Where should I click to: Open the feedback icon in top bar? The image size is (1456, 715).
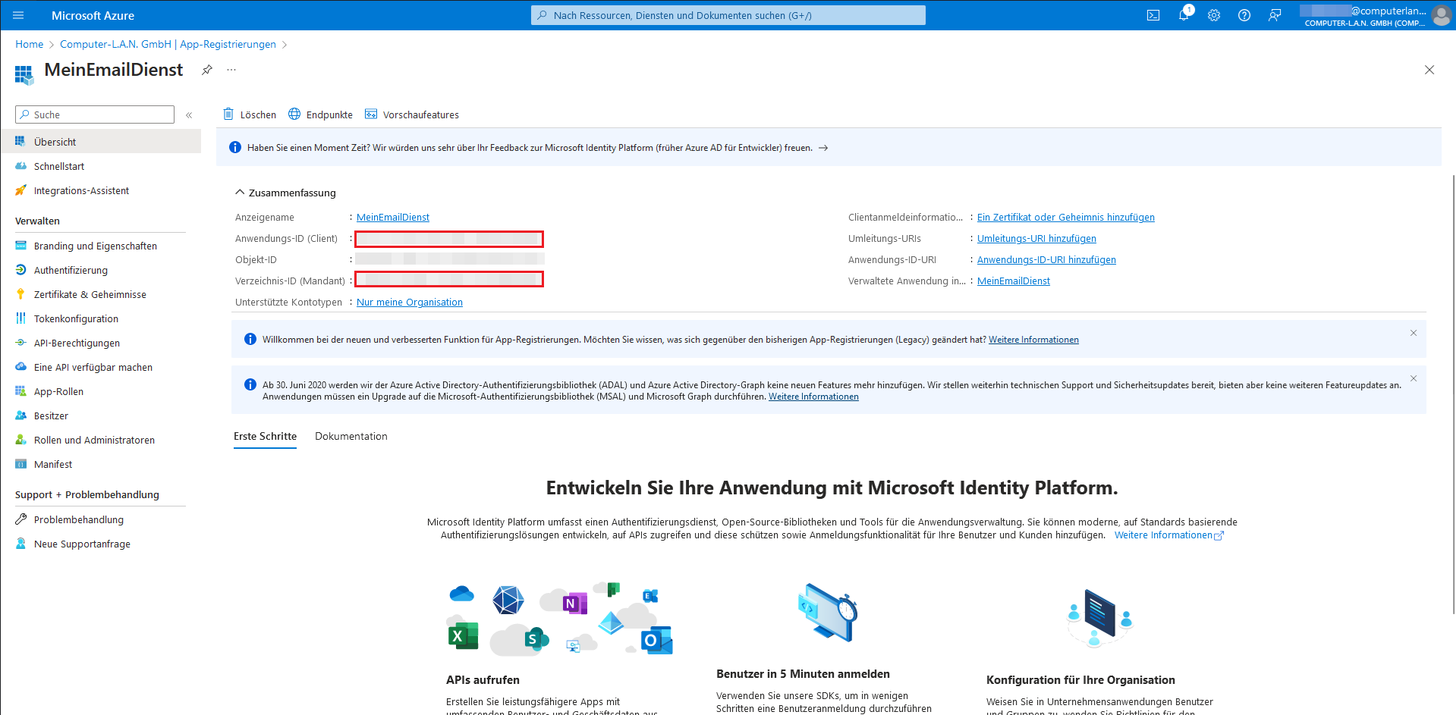[x=1275, y=15]
